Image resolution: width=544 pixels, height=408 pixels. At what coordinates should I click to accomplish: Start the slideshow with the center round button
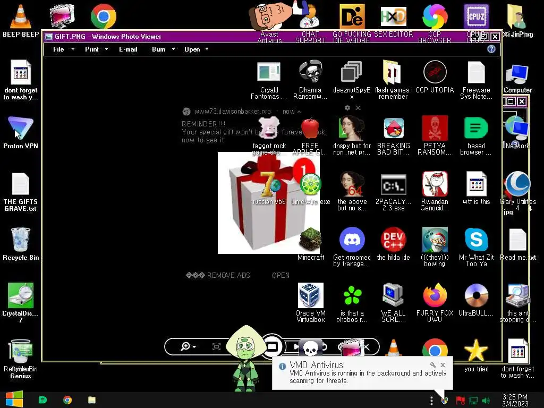pyautogui.click(x=272, y=346)
